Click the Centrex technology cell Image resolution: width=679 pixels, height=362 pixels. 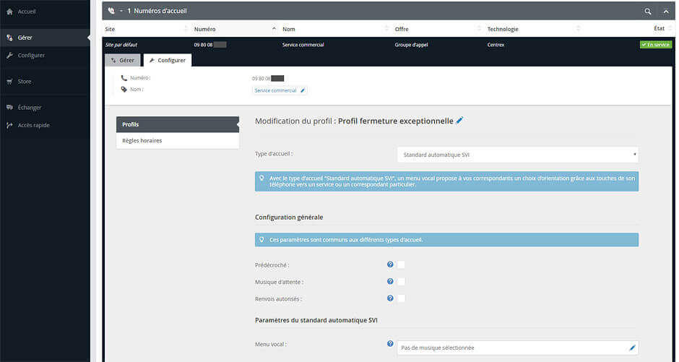click(x=496, y=45)
